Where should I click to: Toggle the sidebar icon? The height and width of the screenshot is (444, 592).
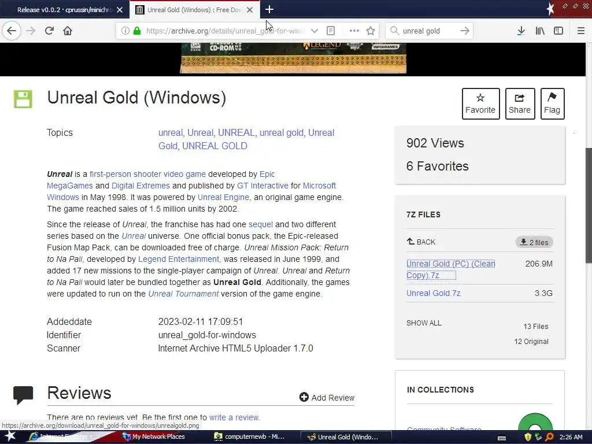coord(558,31)
